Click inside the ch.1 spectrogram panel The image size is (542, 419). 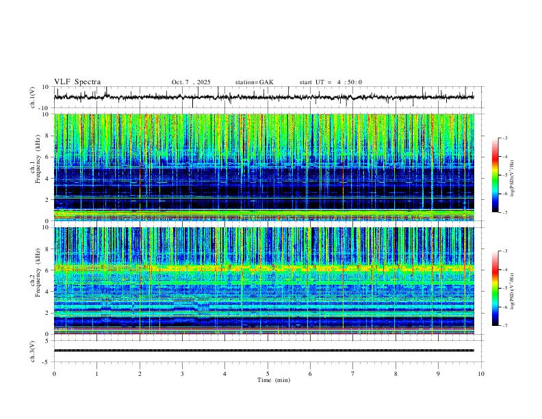coord(263,167)
